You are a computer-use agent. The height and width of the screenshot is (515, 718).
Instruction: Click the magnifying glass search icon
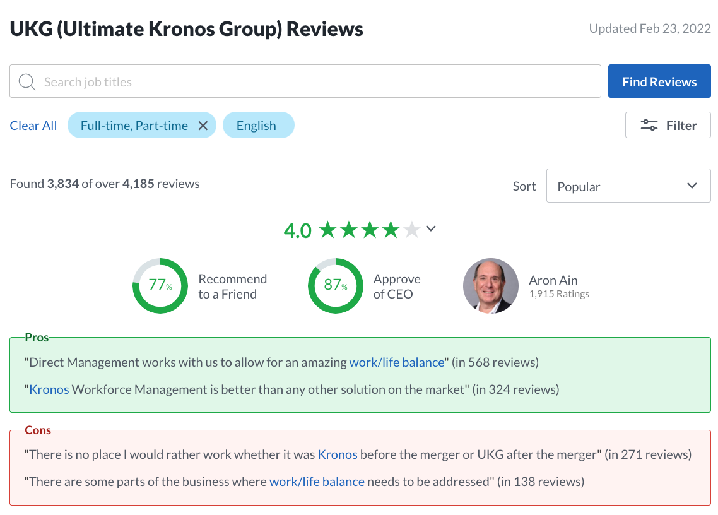click(x=26, y=82)
